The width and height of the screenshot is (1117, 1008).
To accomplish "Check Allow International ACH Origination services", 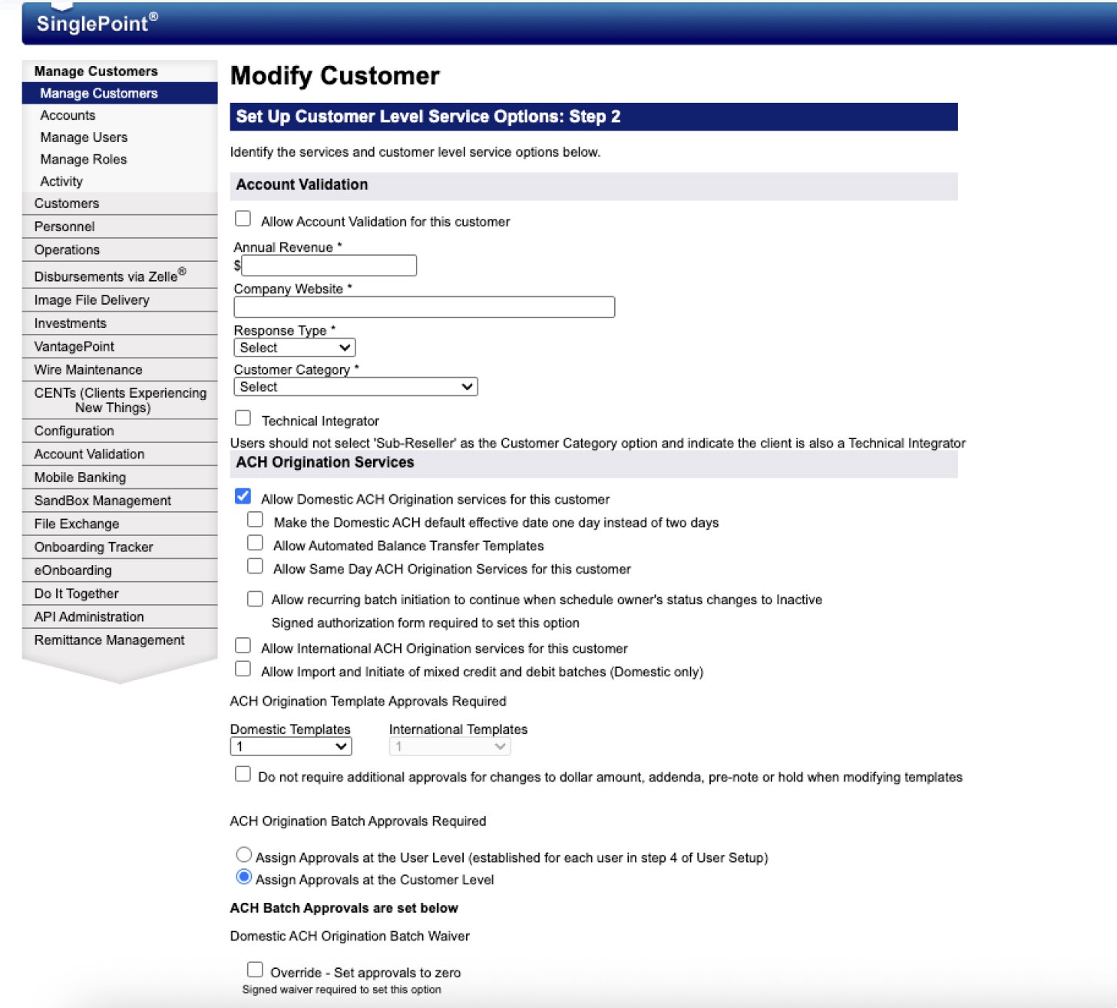I will (x=243, y=646).
